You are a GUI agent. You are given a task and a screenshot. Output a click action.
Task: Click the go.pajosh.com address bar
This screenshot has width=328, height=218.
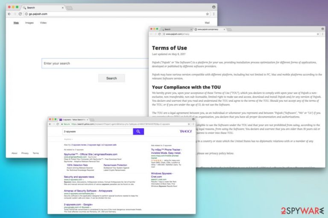(116, 14)
